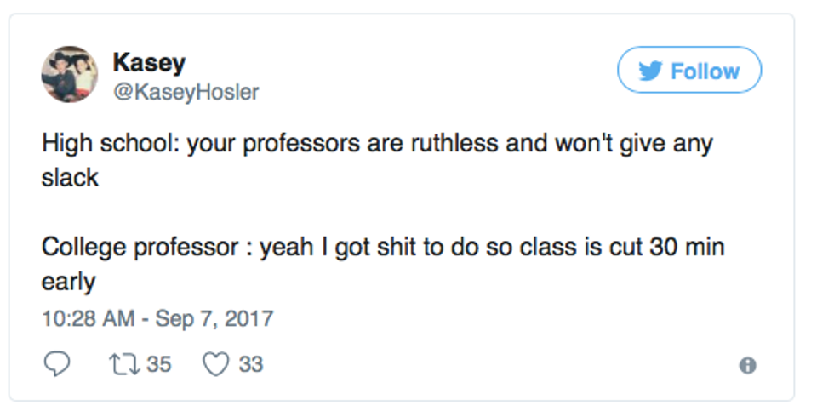Open the tweet info circle icon
Screen dimensions: 834x411
click(x=747, y=365)
